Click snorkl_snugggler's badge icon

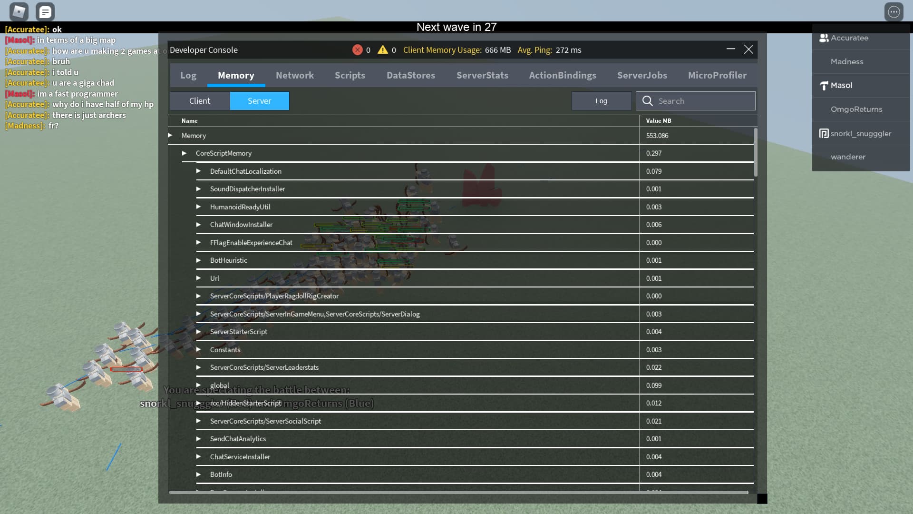point(824,133)
